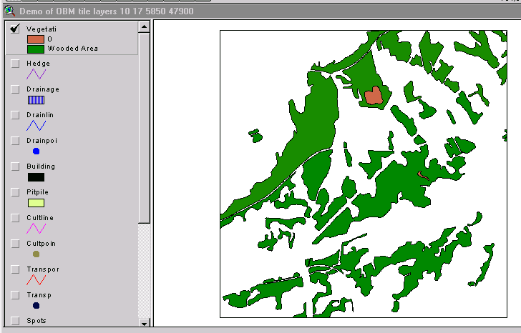Check the Cultline layer checkbox

pyautogui.click(x=15, y=218)
